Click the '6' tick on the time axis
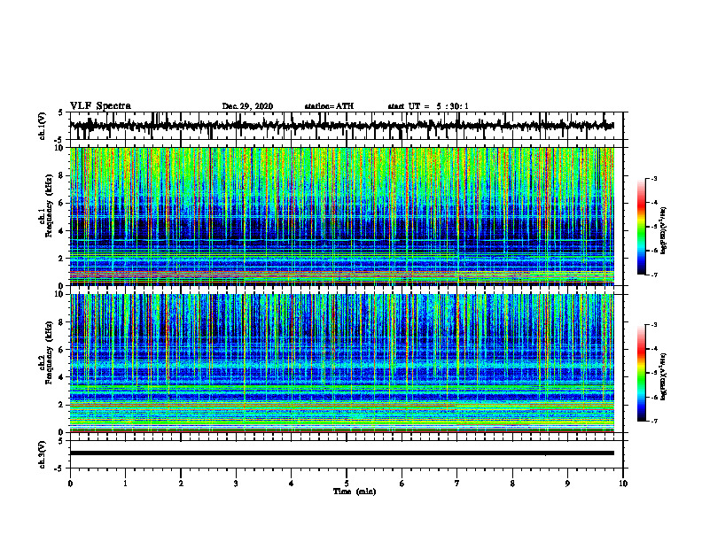Image resolution: width=702 pixels, height=542 pixels. (x=402, y=484)
